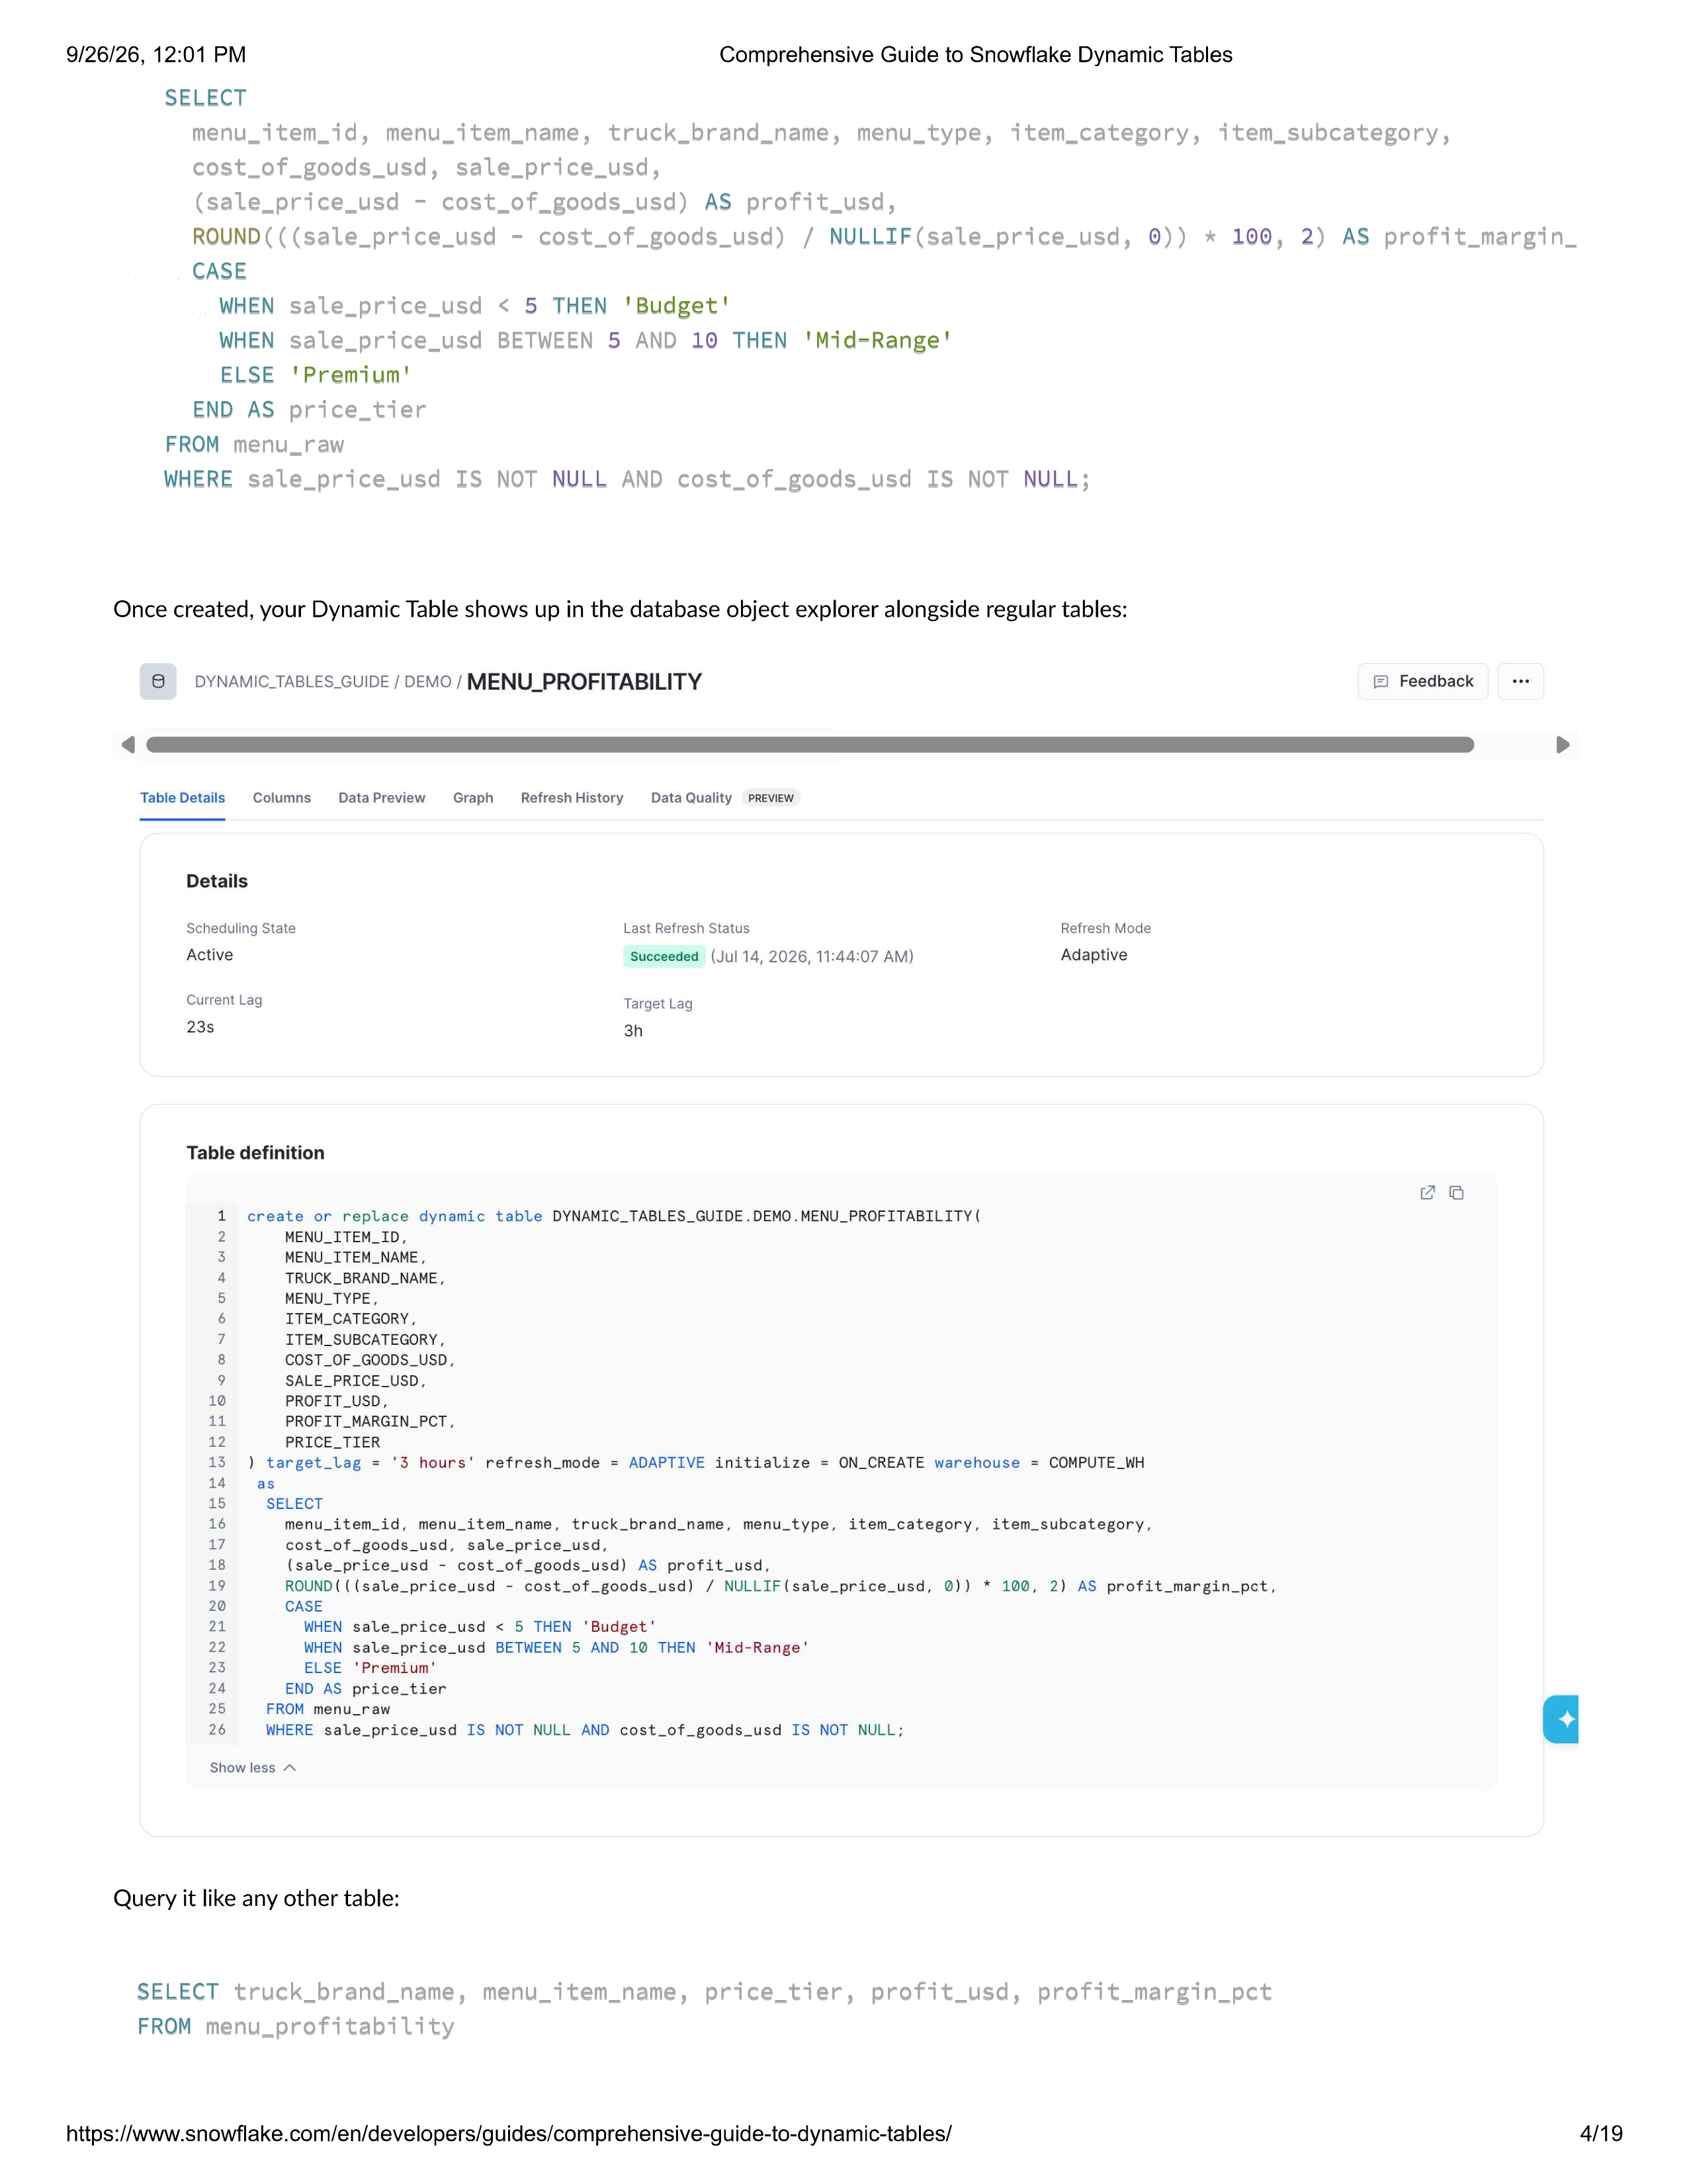Screen dimensions: 1687x2184
Task: Open the three-dots more options menu
Action: (x=1520, y=681)
